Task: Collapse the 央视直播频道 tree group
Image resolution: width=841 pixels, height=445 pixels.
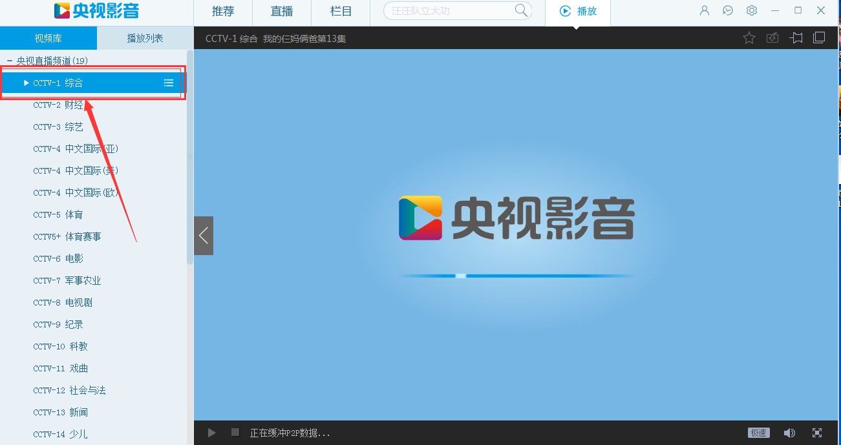Action: pos(10,61)
